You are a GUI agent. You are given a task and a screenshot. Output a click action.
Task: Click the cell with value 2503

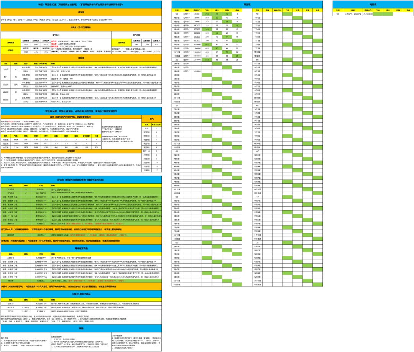(x=46, y=44)
